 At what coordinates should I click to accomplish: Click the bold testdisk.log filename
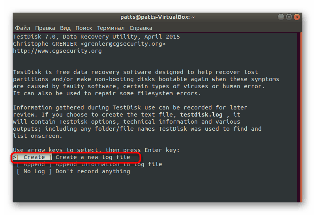(x=201, y=115)
